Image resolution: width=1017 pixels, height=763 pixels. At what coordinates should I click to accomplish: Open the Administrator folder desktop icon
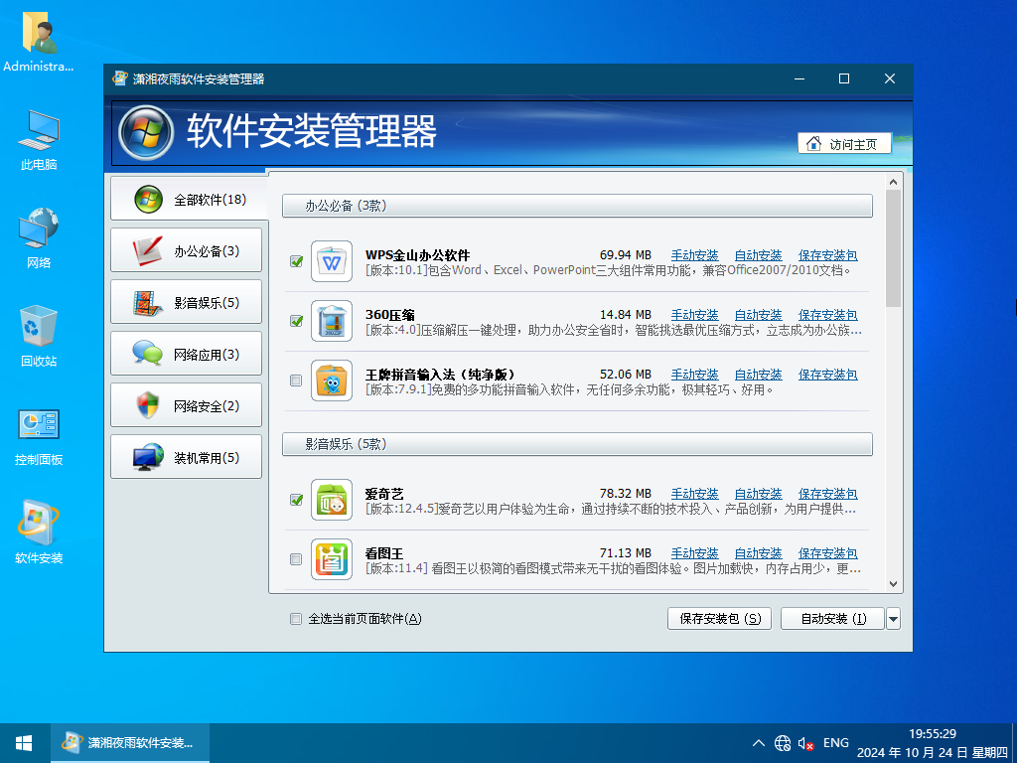(39, 40)
